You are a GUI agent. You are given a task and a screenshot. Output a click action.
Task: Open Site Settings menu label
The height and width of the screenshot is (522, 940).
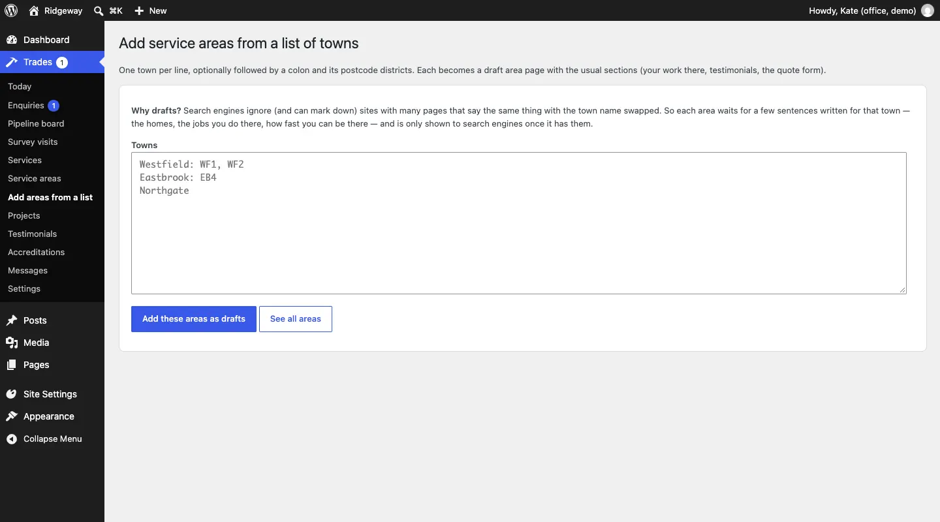tap(50, 394)
